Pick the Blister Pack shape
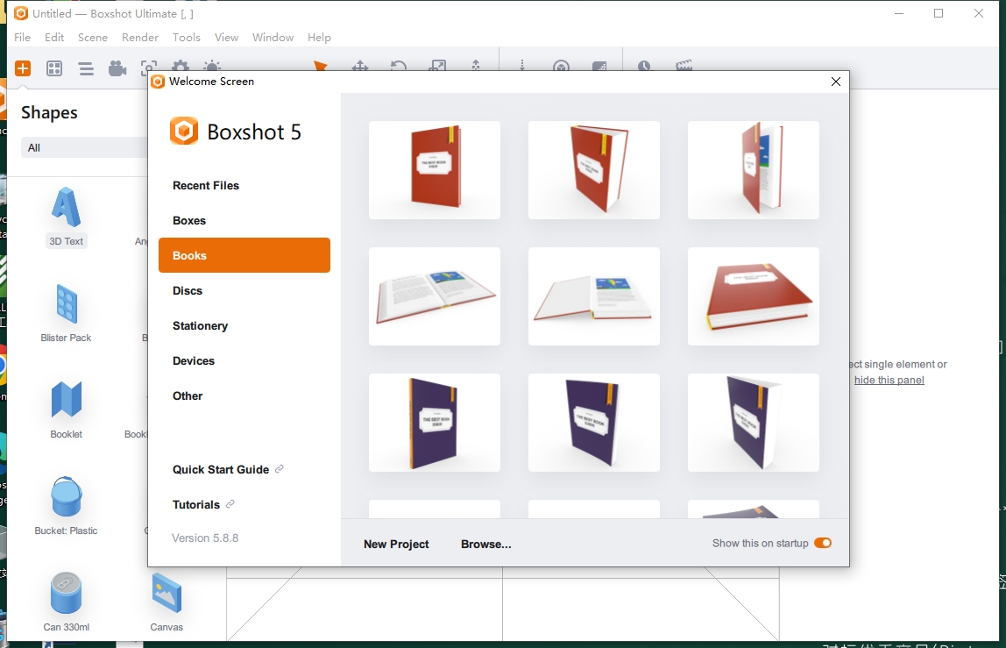 click(67, 313)
